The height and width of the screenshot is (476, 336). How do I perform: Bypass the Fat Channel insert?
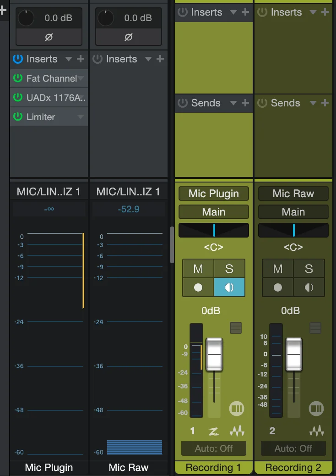18,78
